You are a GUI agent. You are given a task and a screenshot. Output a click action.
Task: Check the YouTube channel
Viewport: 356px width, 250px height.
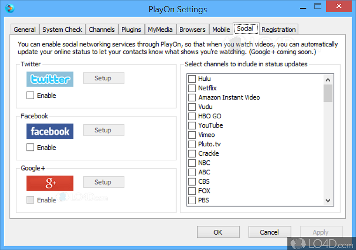coord(192,125)
